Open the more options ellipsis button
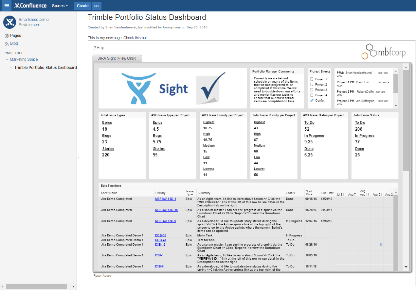This screenshot has height=290, width=416. tap(96, 6)
